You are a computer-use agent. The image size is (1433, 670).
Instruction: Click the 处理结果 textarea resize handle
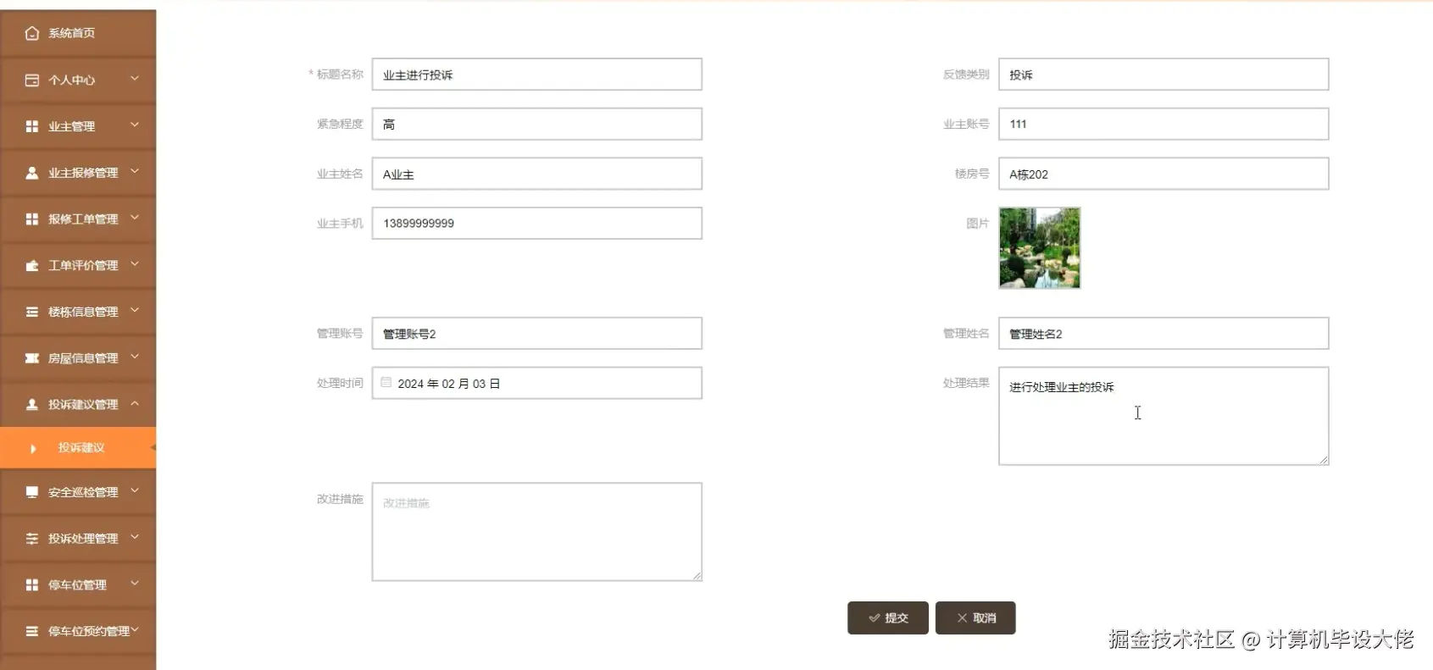[1324, 460]
